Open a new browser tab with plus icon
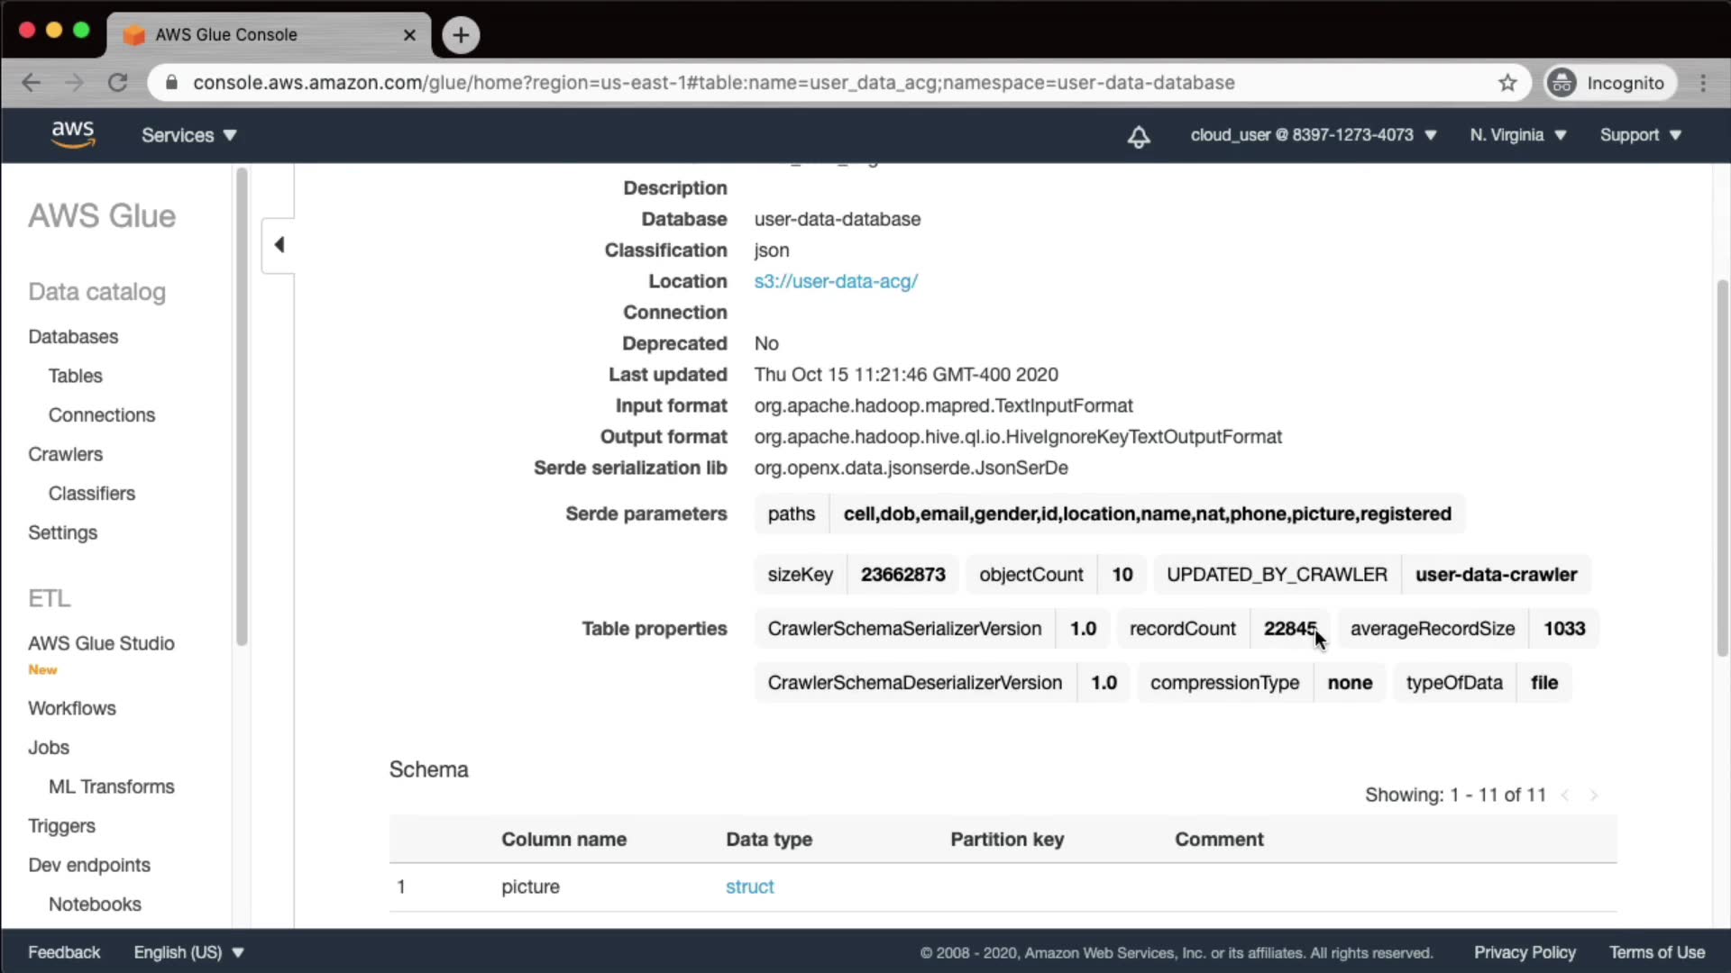The image size is (1731, 973). pyautogui.click(x=461, y=35)
